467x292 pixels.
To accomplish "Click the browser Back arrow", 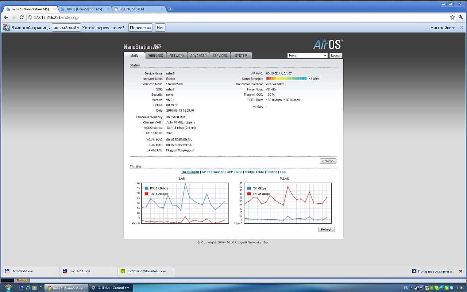I will click(x=6, y=17).
